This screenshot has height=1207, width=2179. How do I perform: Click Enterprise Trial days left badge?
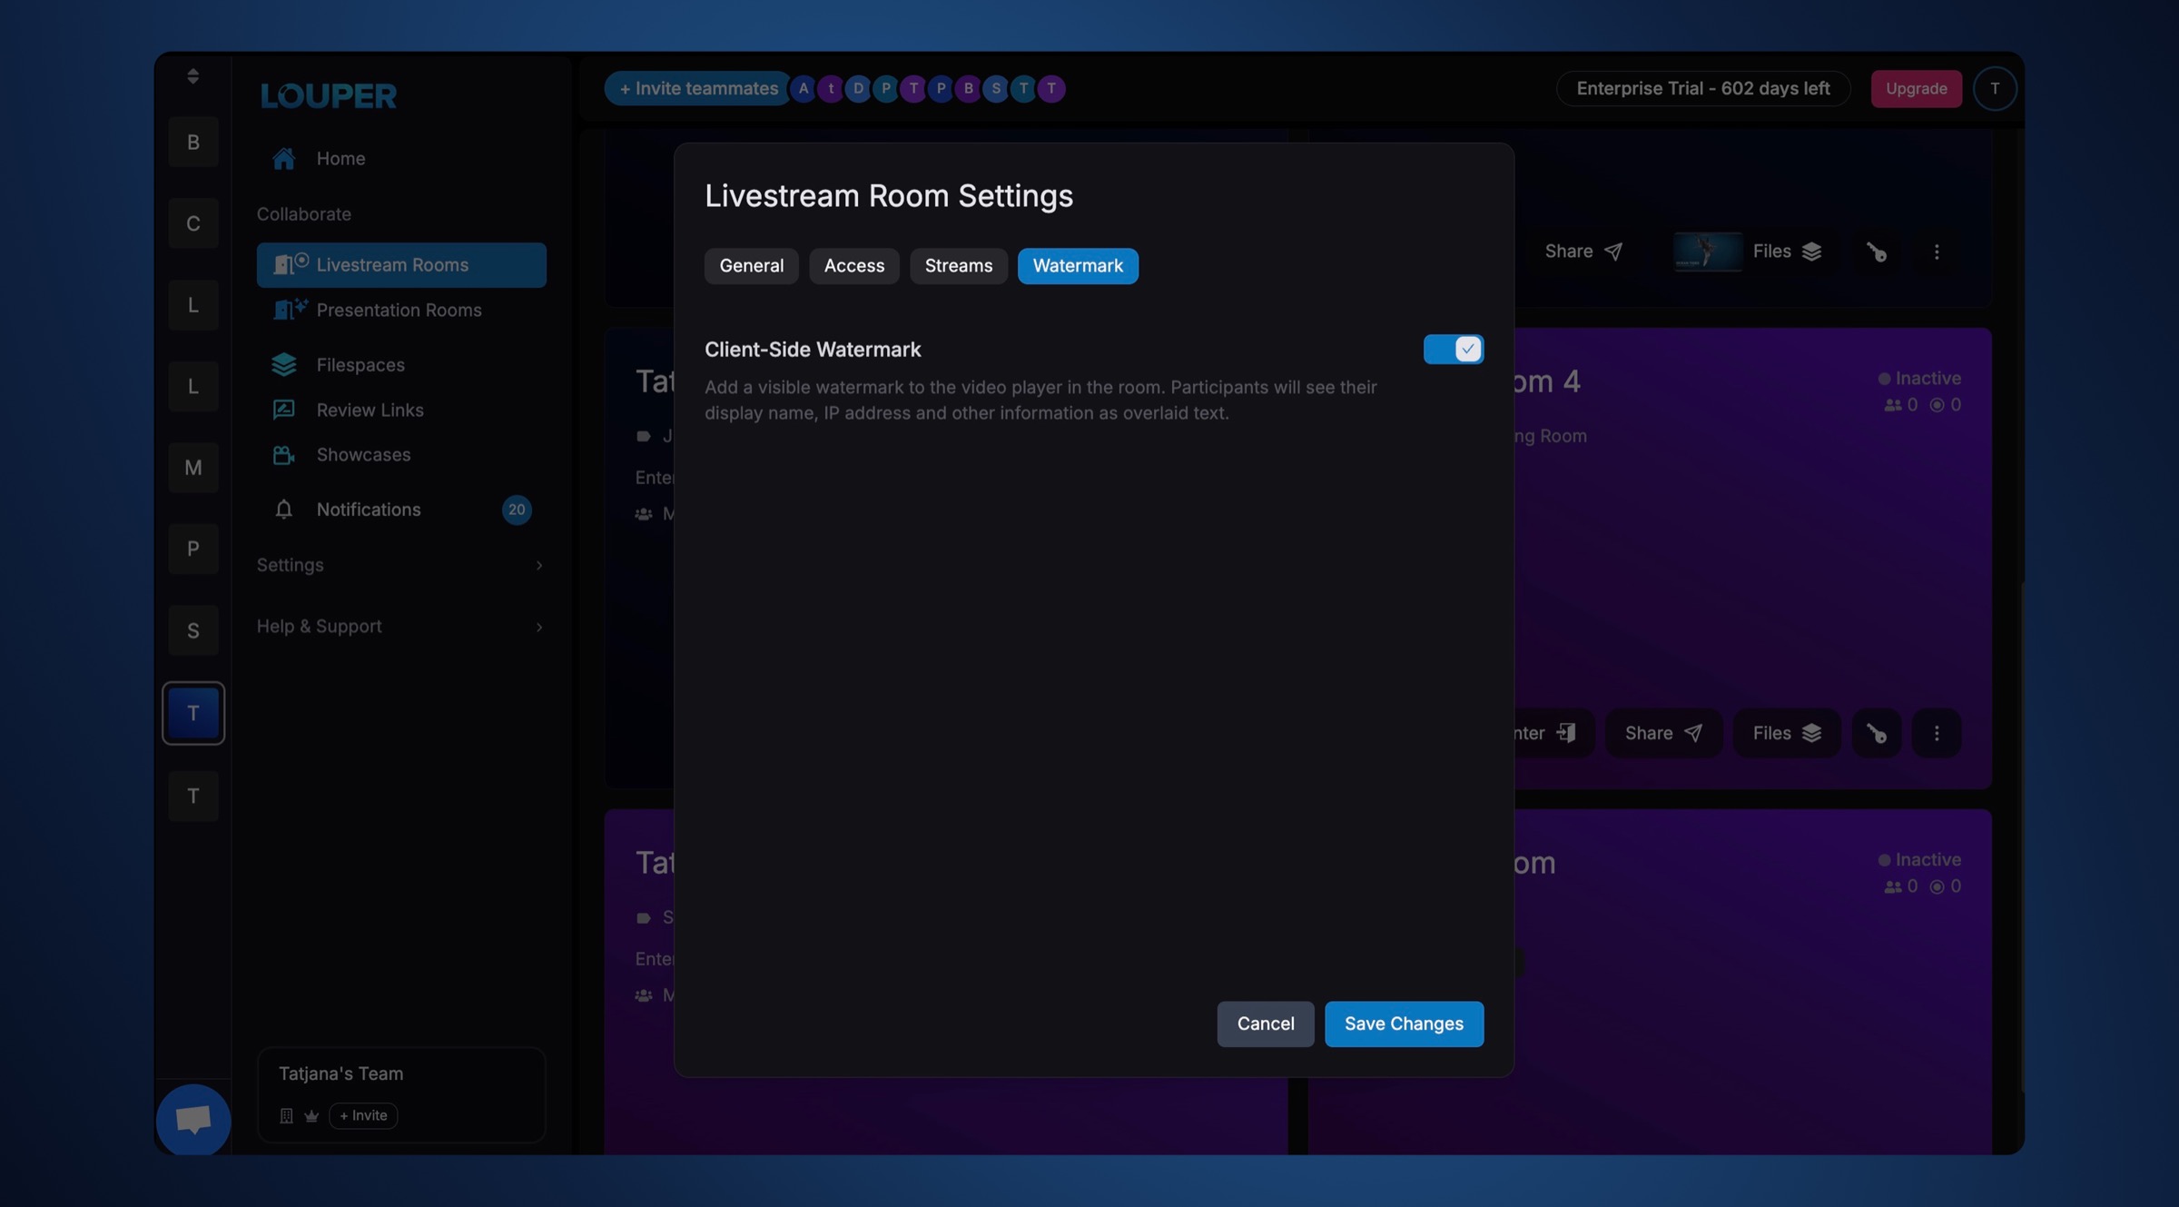(x=1702, y=88)
